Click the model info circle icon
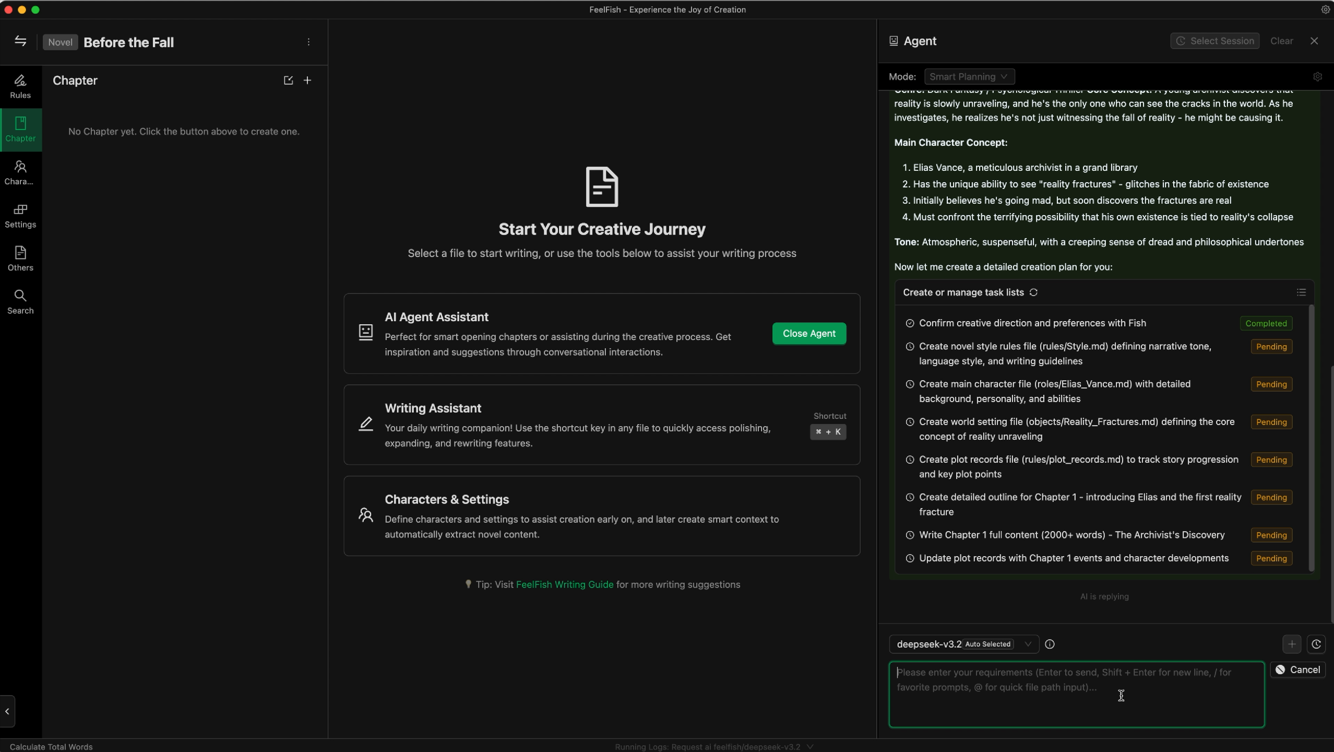Viewport: 1334px width, 752px height. (x=1050, y=644)
